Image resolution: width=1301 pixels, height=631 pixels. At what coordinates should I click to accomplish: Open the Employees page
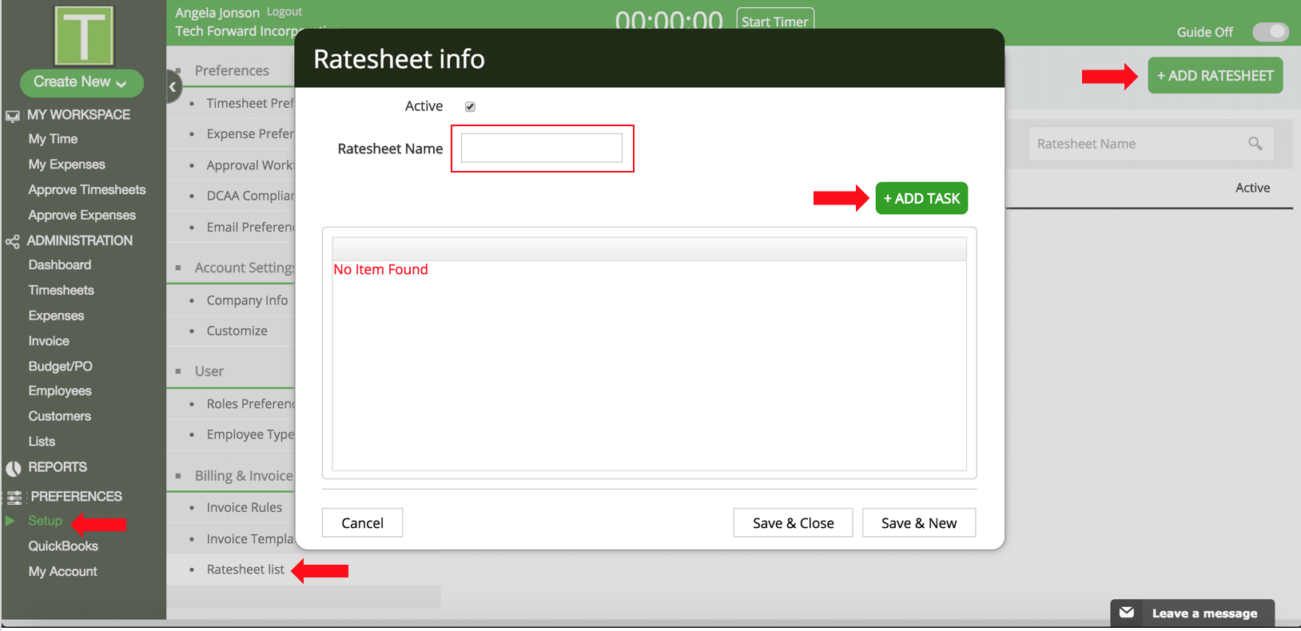click(x=60, y=391)
